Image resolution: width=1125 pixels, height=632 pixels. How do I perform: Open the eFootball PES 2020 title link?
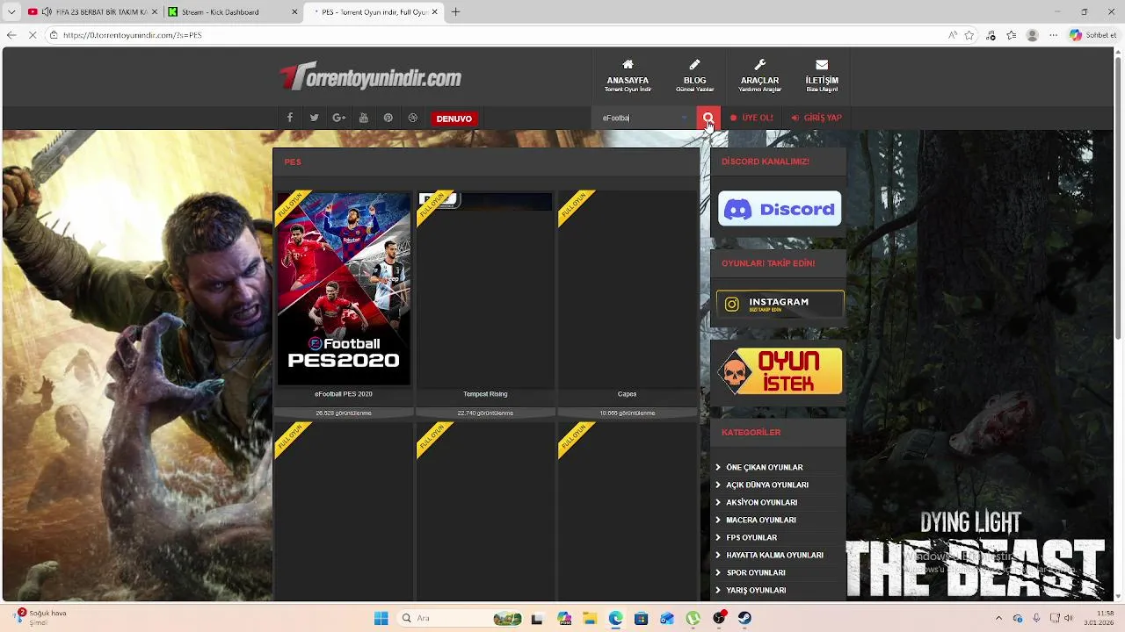tap(344, 394)
